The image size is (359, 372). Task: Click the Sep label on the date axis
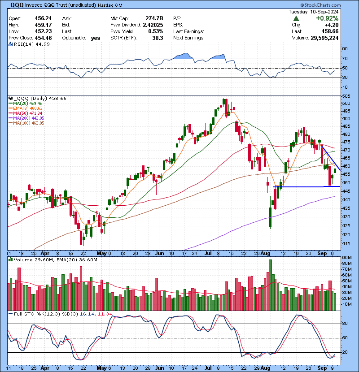point(322,253)
